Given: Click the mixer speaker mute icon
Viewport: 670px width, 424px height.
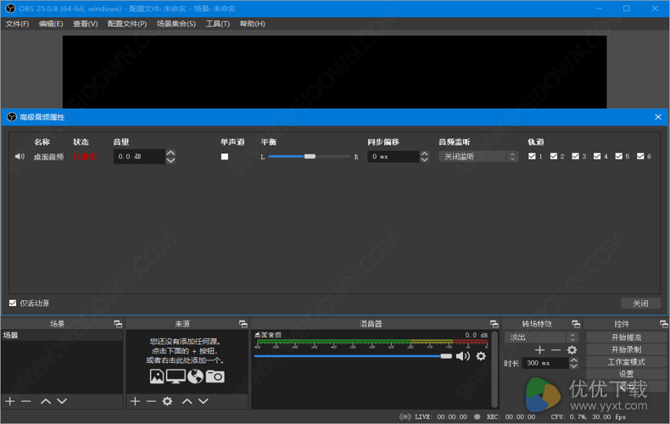Looking at the screenshot, I should 462,356.
